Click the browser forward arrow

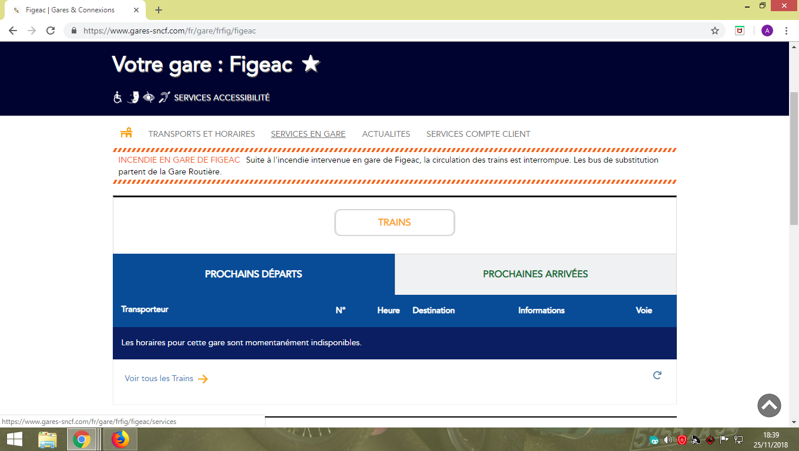click(x=32, y=31)
